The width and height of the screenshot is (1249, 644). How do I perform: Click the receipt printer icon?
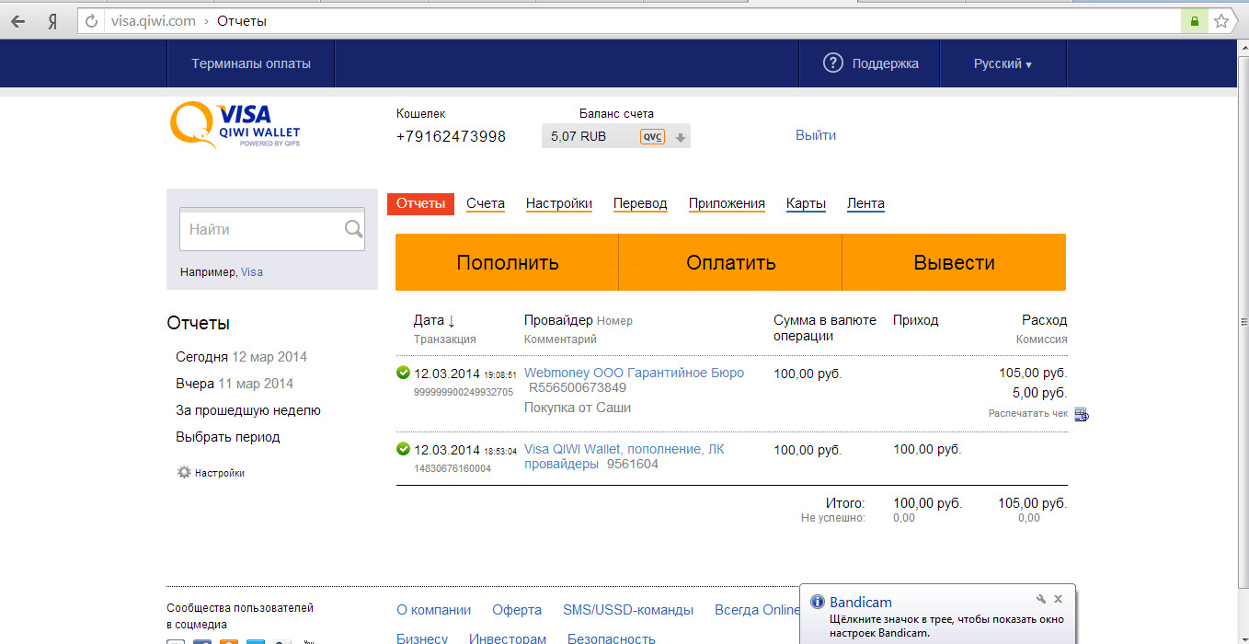point(1081,414)
